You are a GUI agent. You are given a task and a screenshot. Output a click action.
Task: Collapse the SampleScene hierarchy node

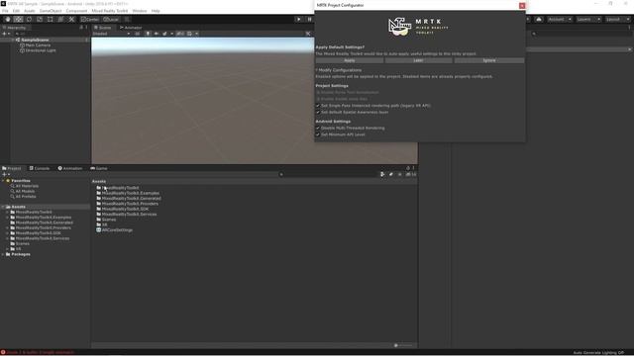point(14,40)
